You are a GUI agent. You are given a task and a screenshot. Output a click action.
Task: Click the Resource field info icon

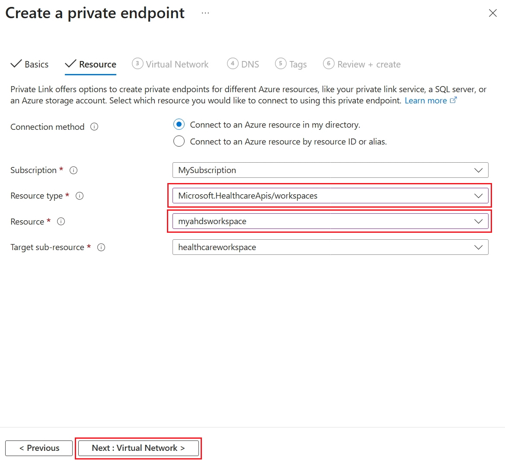pos(61,222)
